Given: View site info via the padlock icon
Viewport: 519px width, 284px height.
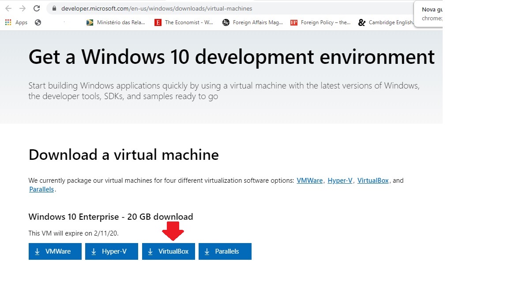Looking at the screenshot, I should [54, 9].
